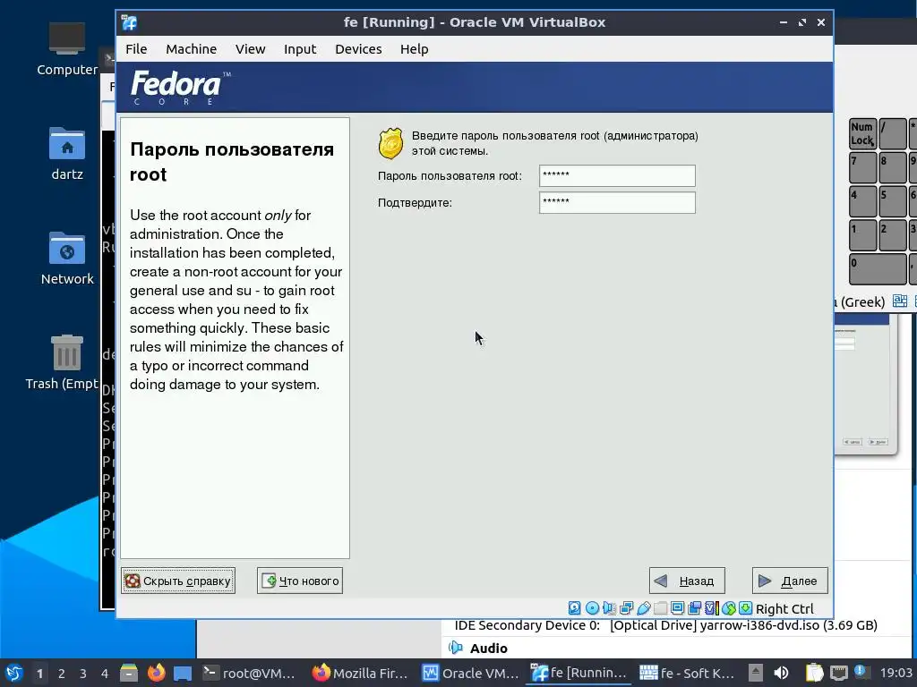Click numpad key 2 on soft keyboard
Screen dimensions: 917x687
[893, 235]
